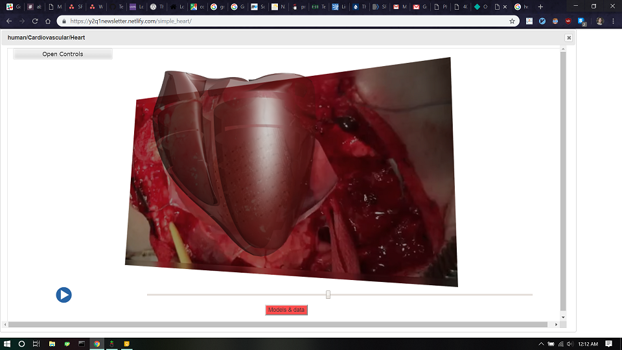Viewport: 622px width, 350px height.
Task: Switch to the Google Maps tab
Action: 197,6
